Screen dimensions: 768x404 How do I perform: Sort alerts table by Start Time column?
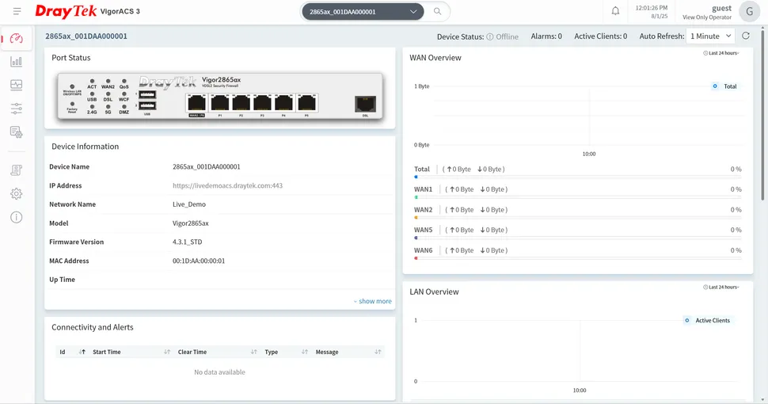click(107, 352)
